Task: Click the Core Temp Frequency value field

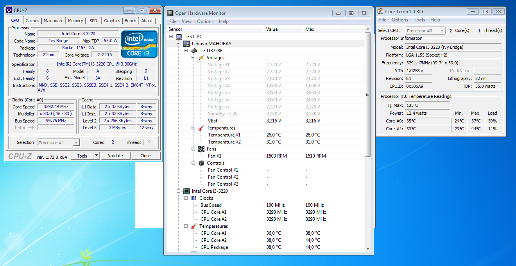Action: coord(453,63)
